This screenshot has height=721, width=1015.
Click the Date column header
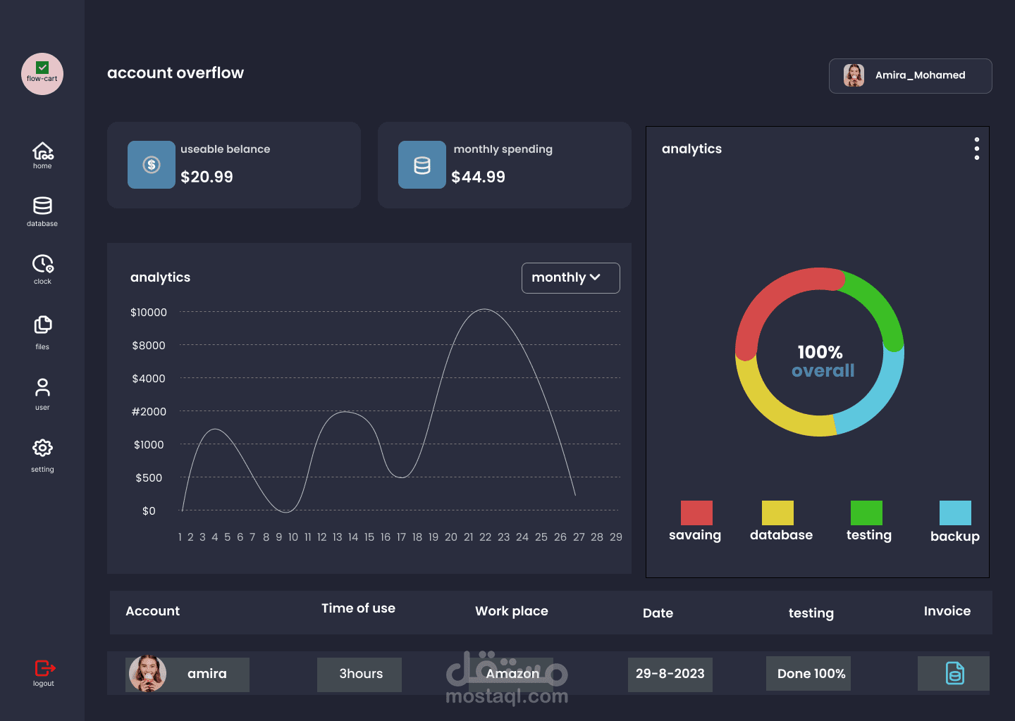(658, 613)
